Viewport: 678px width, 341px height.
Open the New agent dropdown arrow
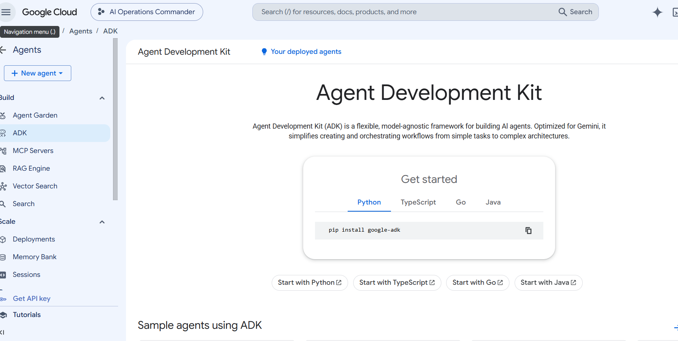coord(61,73)
